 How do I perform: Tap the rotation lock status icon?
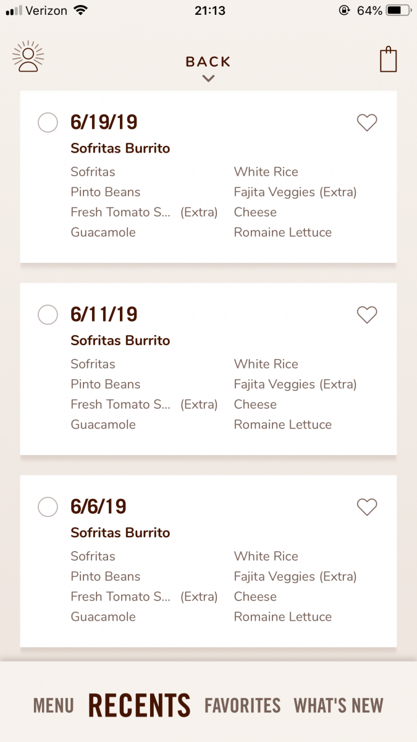[x=344, y=11]
